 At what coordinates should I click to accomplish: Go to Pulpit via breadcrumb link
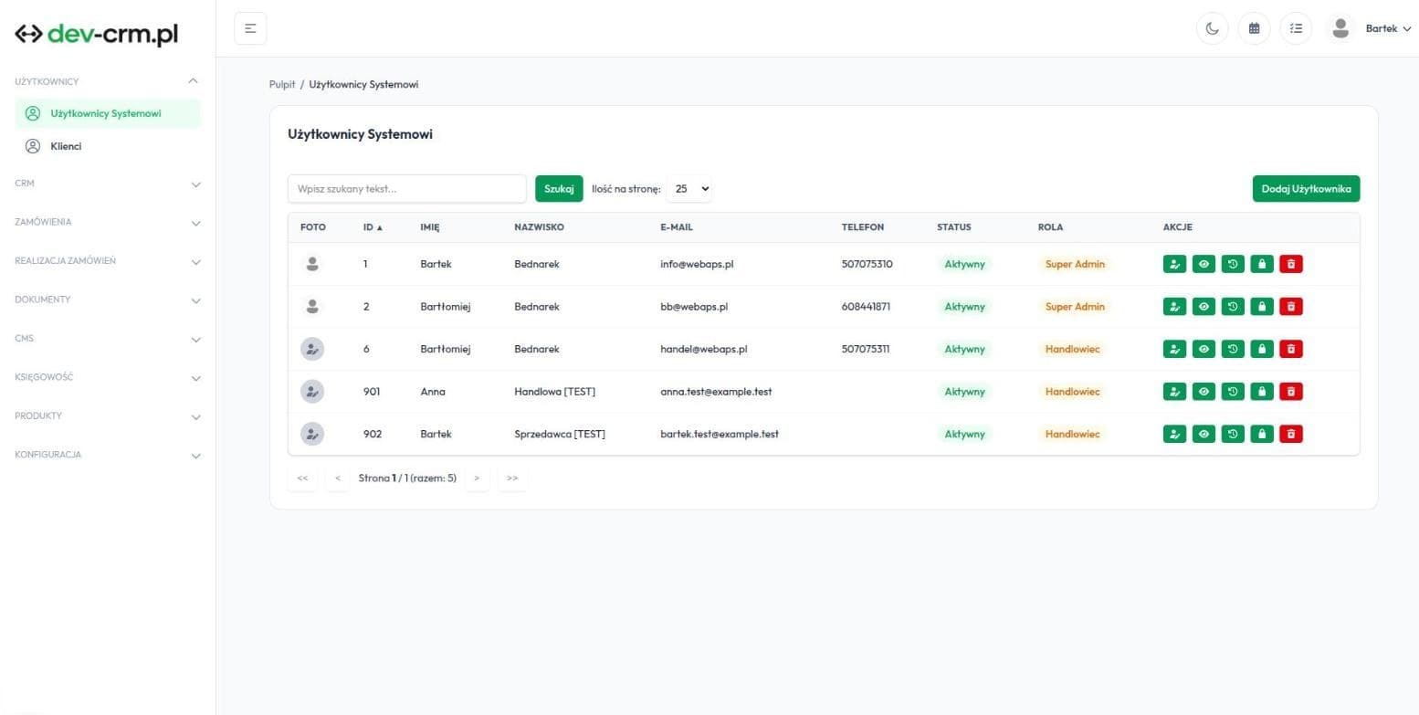[x=282, y=85]
